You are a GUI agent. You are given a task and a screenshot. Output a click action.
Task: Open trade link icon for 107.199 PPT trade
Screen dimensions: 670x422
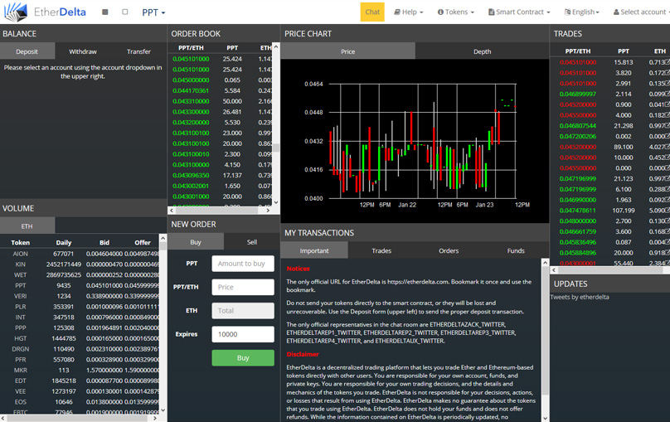(667, 210)
